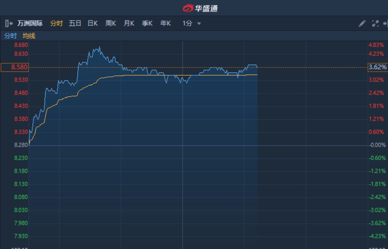Enter fullscreen chart mode

click(x=375, y=24)
